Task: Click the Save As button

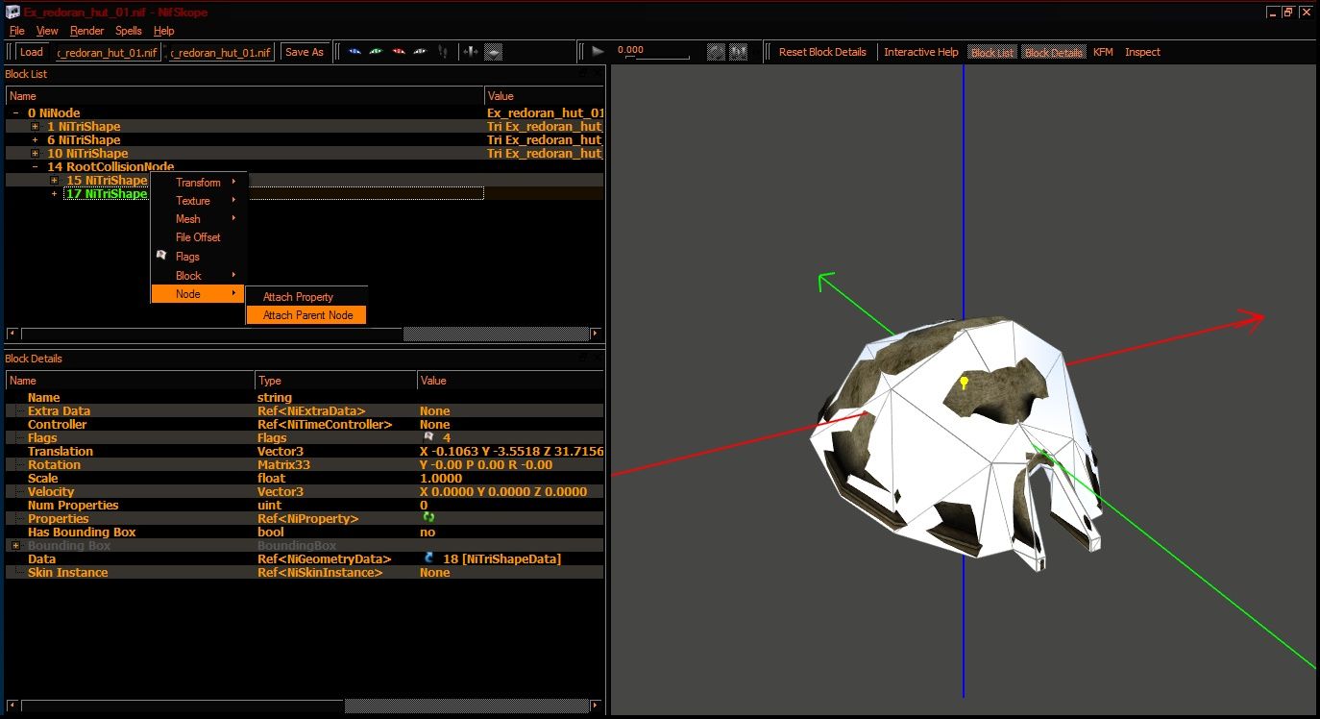Action: [305, 52]
